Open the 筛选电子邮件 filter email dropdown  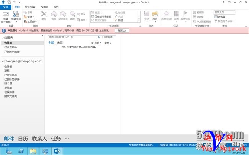[x=224, y=21]
